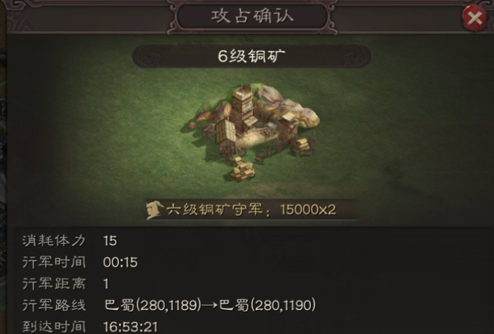Click the garrison emblem icon beside 六级铜矿守军

click(154, 210)
